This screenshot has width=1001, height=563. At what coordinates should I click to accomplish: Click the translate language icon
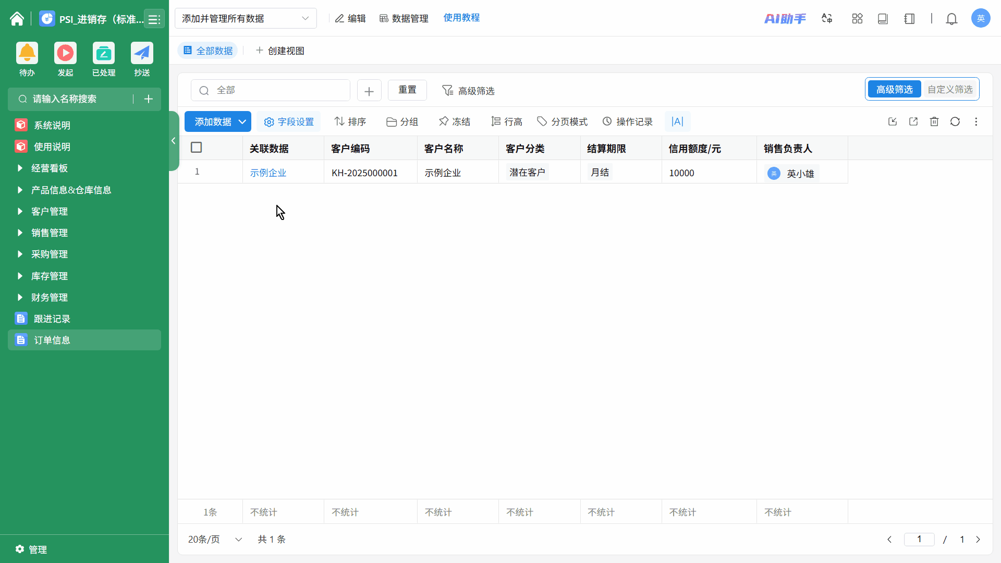[827, 19]
